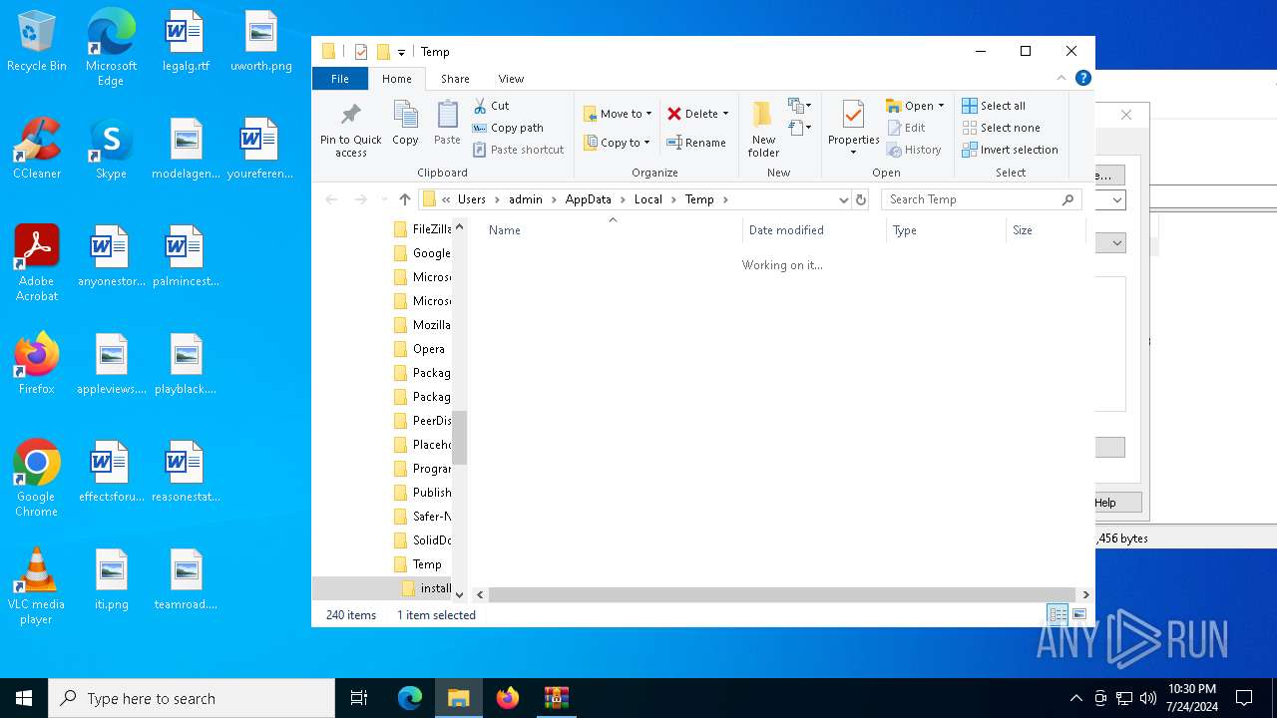Select FileZilla folder in the tree
Screen dimensions: 1277x718
coord(422,229)
